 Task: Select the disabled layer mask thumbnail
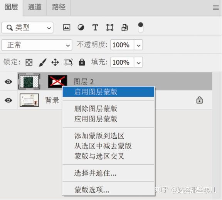57,81
